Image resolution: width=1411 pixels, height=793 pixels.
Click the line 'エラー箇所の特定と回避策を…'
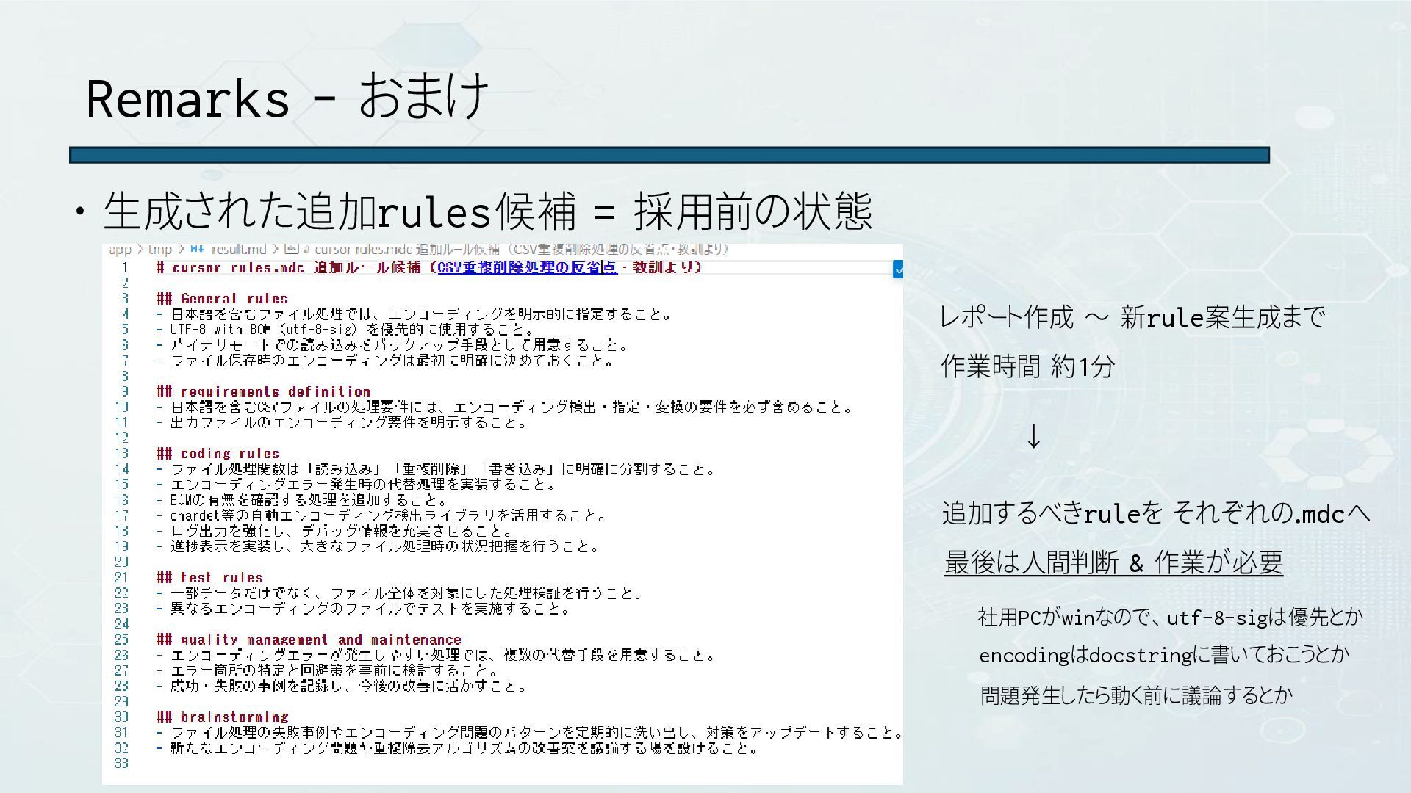328,671
